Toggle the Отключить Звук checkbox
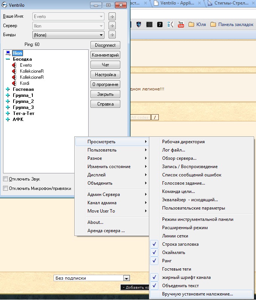Viewport: 256px width, 300px height. click(x=6, y=179)
